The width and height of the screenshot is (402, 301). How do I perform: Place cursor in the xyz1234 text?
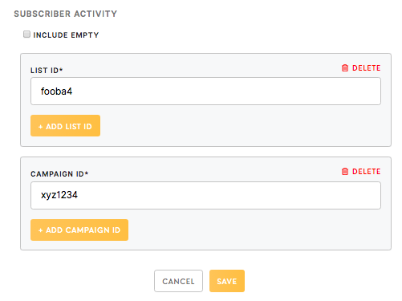pyautogui.click(x=59, y=195)
